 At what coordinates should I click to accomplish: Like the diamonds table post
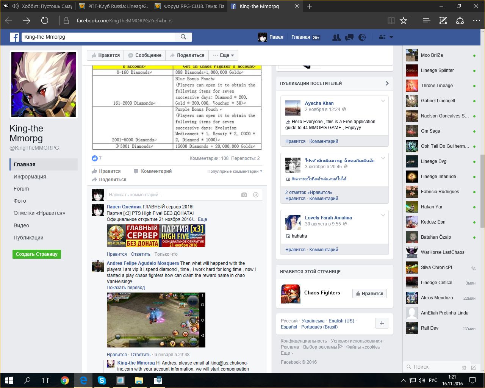click(106, 171)
